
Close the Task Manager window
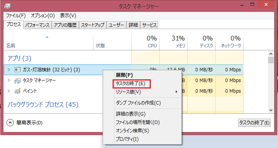click(266, 5)
